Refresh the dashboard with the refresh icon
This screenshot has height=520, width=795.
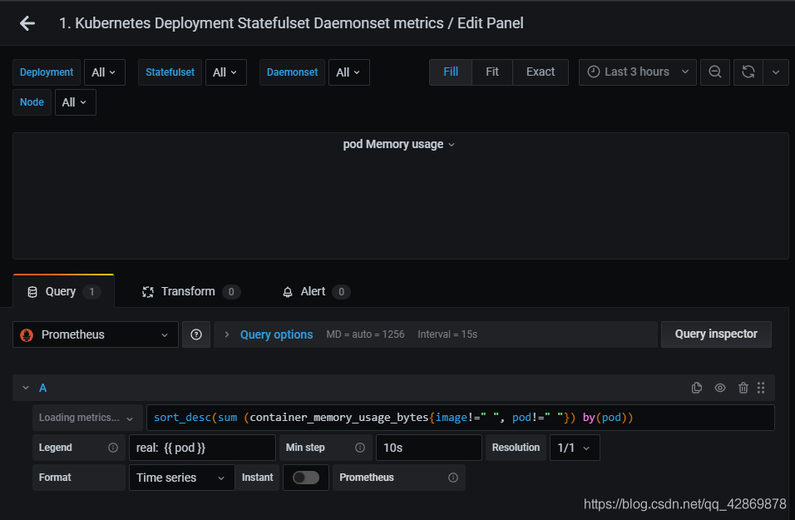coord(748,72)
